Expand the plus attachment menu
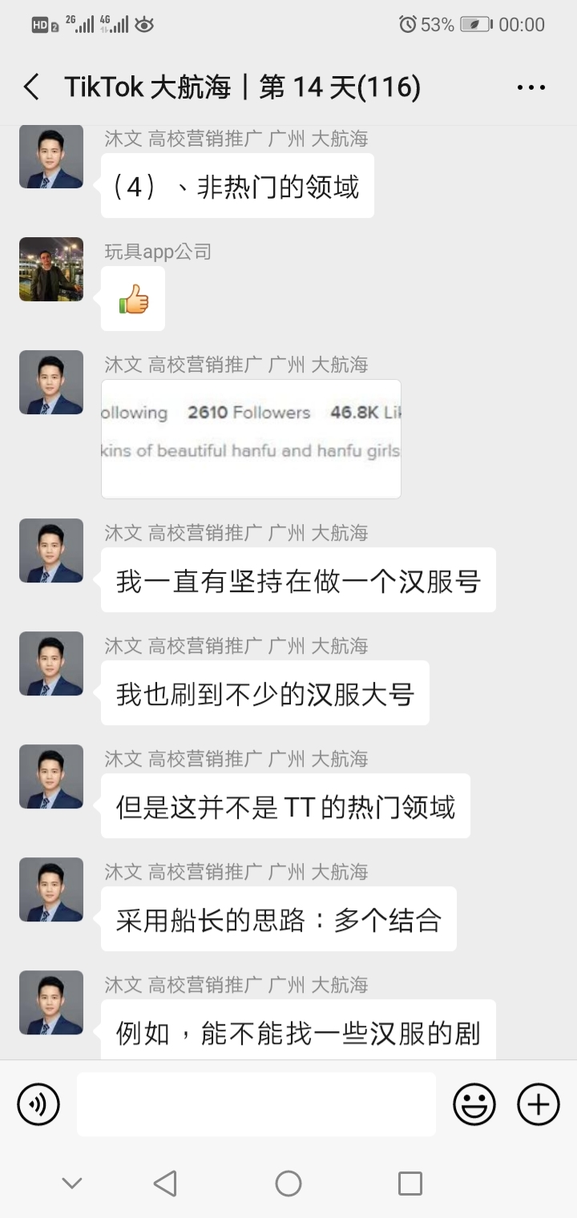 click(539, 1104)
